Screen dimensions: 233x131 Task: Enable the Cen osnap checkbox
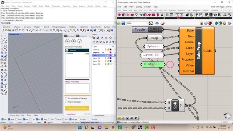click(x=30, y=119)
